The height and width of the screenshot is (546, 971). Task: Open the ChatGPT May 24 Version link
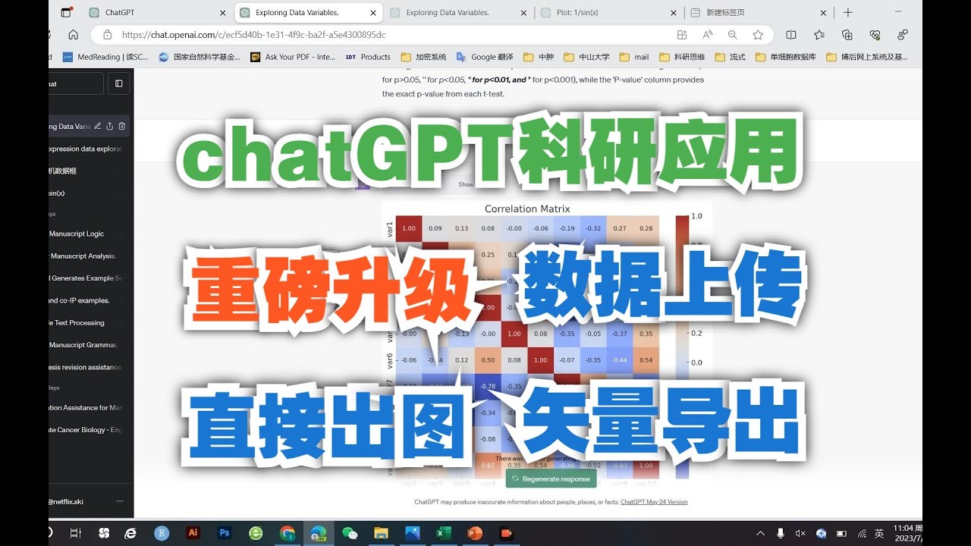coord(654,502)
